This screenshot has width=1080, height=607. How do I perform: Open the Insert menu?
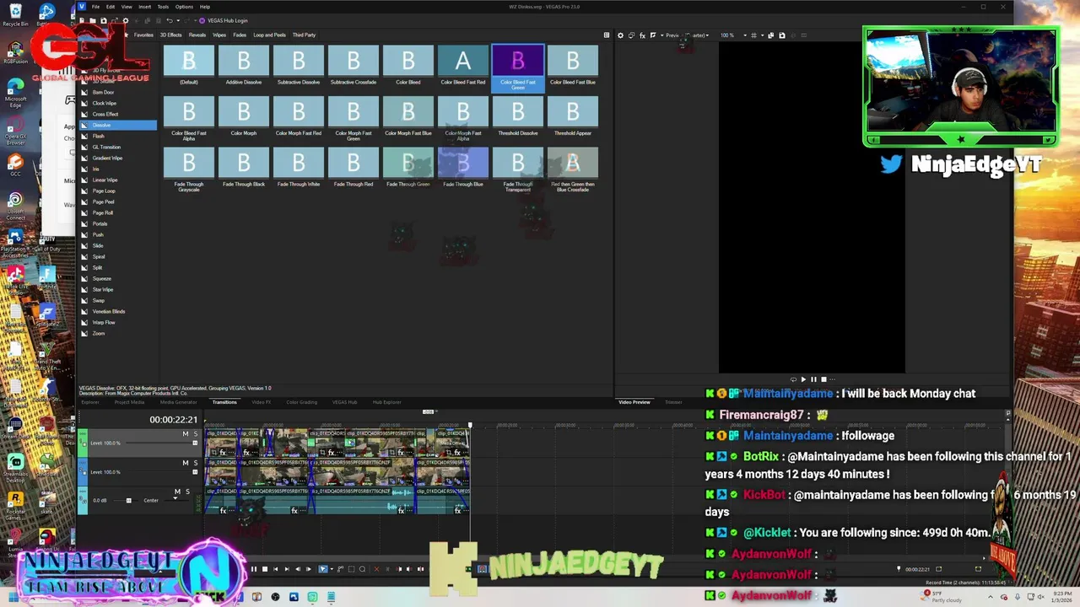tap(145, 7)
